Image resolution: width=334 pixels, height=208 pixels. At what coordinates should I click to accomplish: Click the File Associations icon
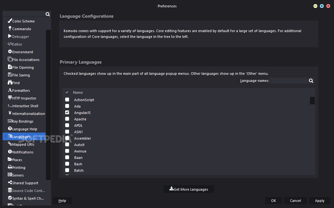coord(10,59)
